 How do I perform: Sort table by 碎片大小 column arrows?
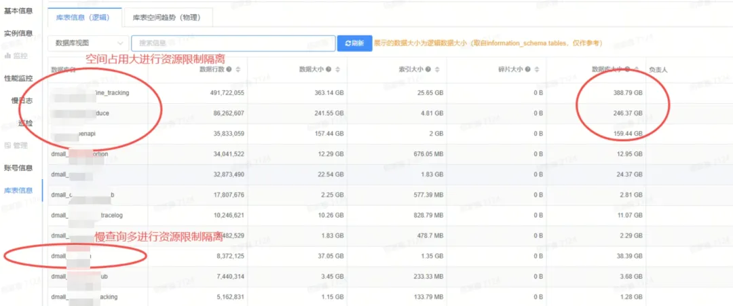538,69
